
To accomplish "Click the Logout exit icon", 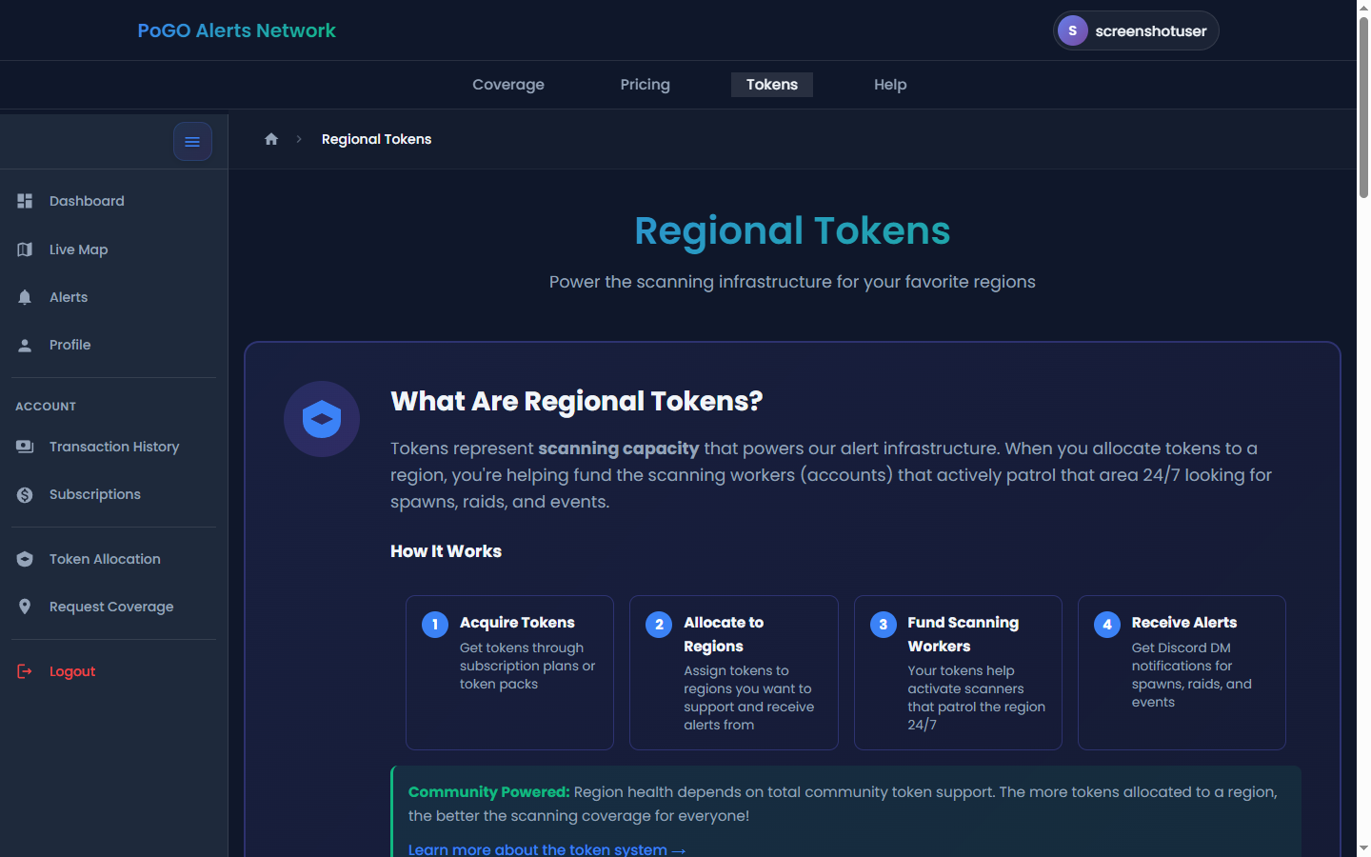I will (x=25, y=671).
